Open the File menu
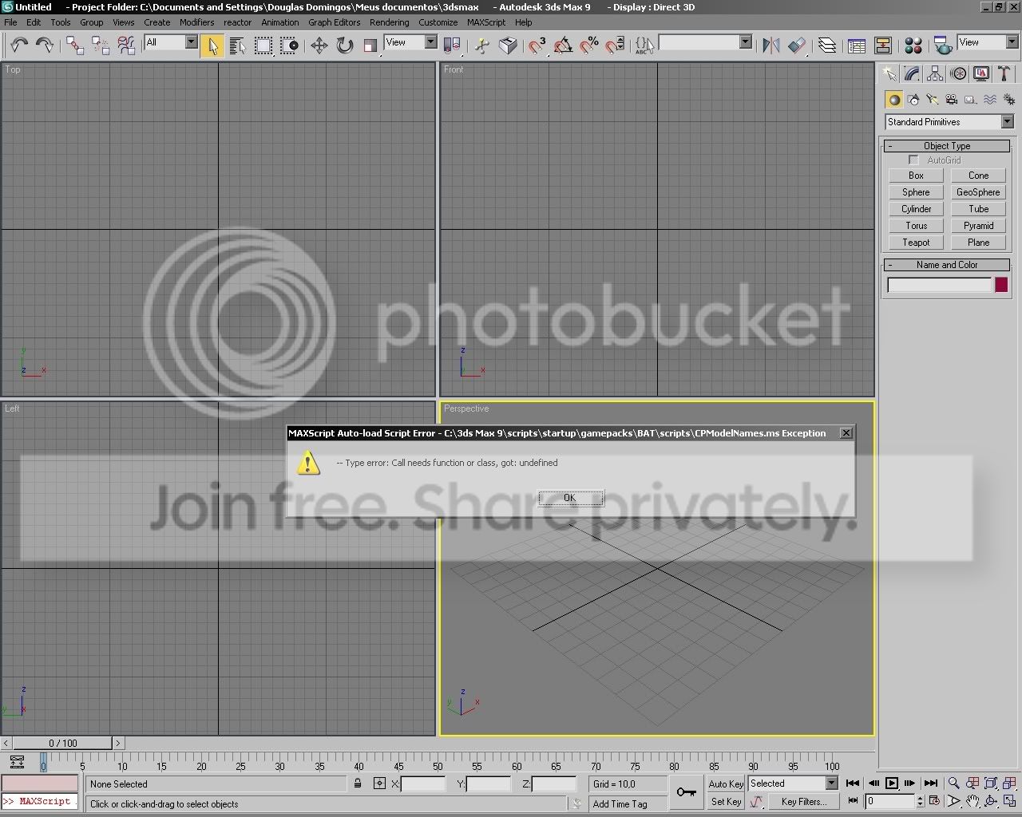The height and width of the screenshot is (817, 1022). point(11,22)
